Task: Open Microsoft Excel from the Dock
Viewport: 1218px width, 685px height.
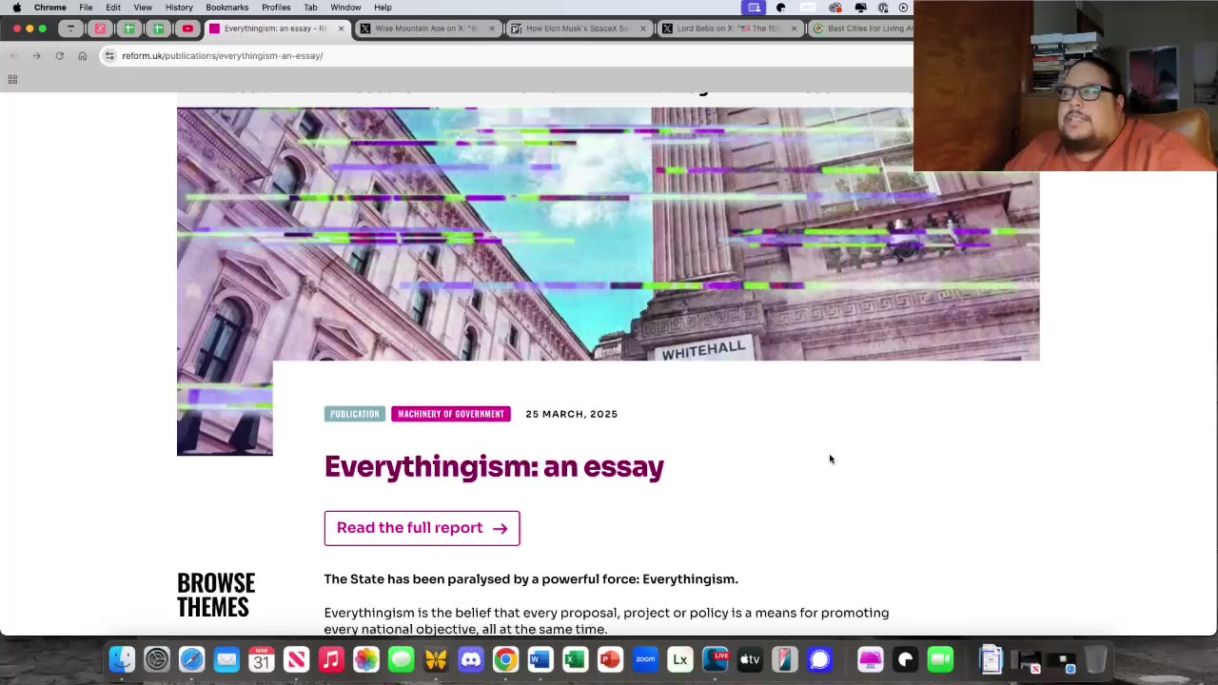Action: tap(575, 659)
